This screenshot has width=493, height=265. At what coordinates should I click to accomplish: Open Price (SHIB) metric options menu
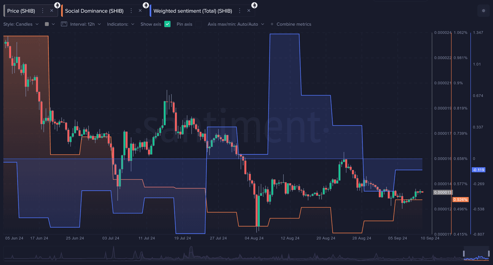(42, 11)
